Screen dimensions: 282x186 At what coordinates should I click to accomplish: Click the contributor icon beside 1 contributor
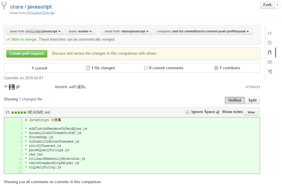216,68
